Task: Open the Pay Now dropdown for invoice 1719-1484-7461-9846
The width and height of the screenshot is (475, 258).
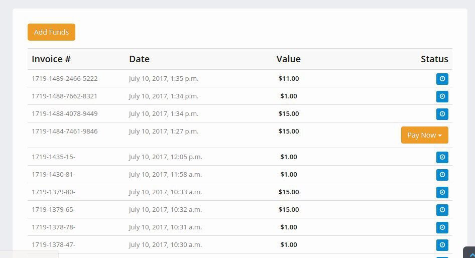Action: [424, 135]
